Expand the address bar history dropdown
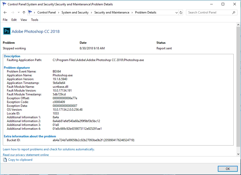 pyautogui.click(x=177, y=13)
